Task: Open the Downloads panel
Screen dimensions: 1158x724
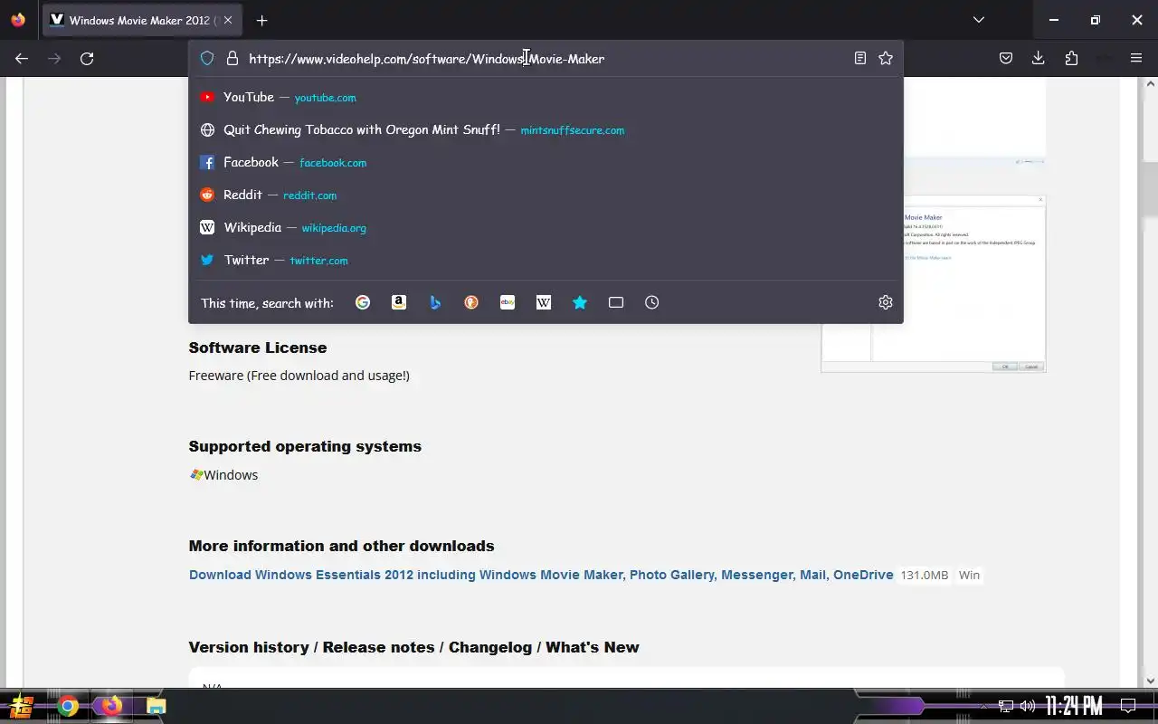Action: (x=1039, y=58)
